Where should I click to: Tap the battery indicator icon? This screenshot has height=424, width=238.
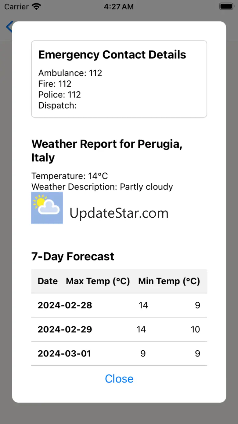pyautogui.click(x=226, y=6)
